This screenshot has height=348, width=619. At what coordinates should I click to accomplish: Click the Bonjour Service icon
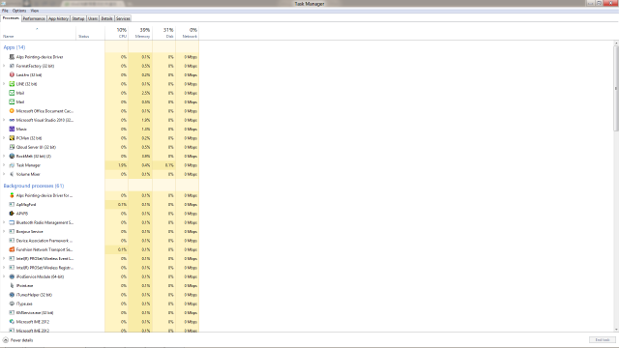(12, 232)
